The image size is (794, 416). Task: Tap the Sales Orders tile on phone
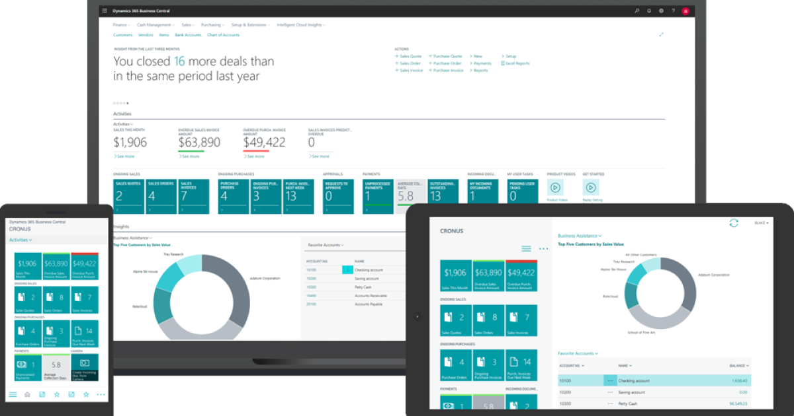(x=56, y=299)
